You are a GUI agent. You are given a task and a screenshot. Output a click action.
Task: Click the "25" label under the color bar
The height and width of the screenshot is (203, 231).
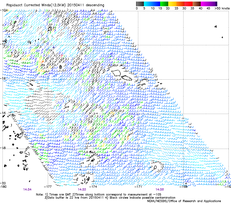(x=176, y=8)
